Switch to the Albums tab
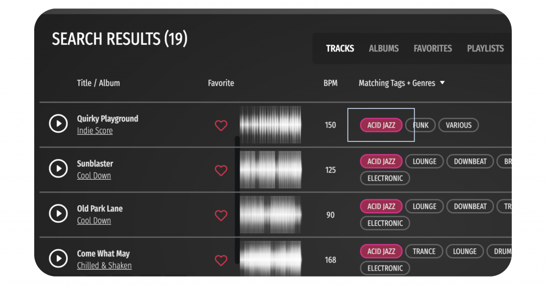546x285 pixels. [384, 48]
